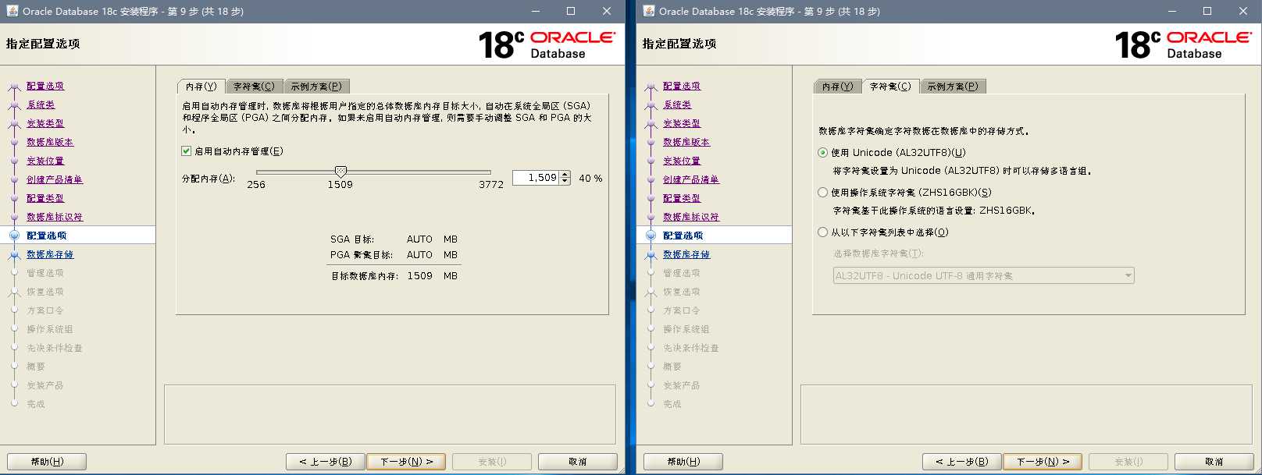The image size is (1262, 475).
Task: Select 从以下字符集列表中选择(O) radio button
Action: (823, 232)
